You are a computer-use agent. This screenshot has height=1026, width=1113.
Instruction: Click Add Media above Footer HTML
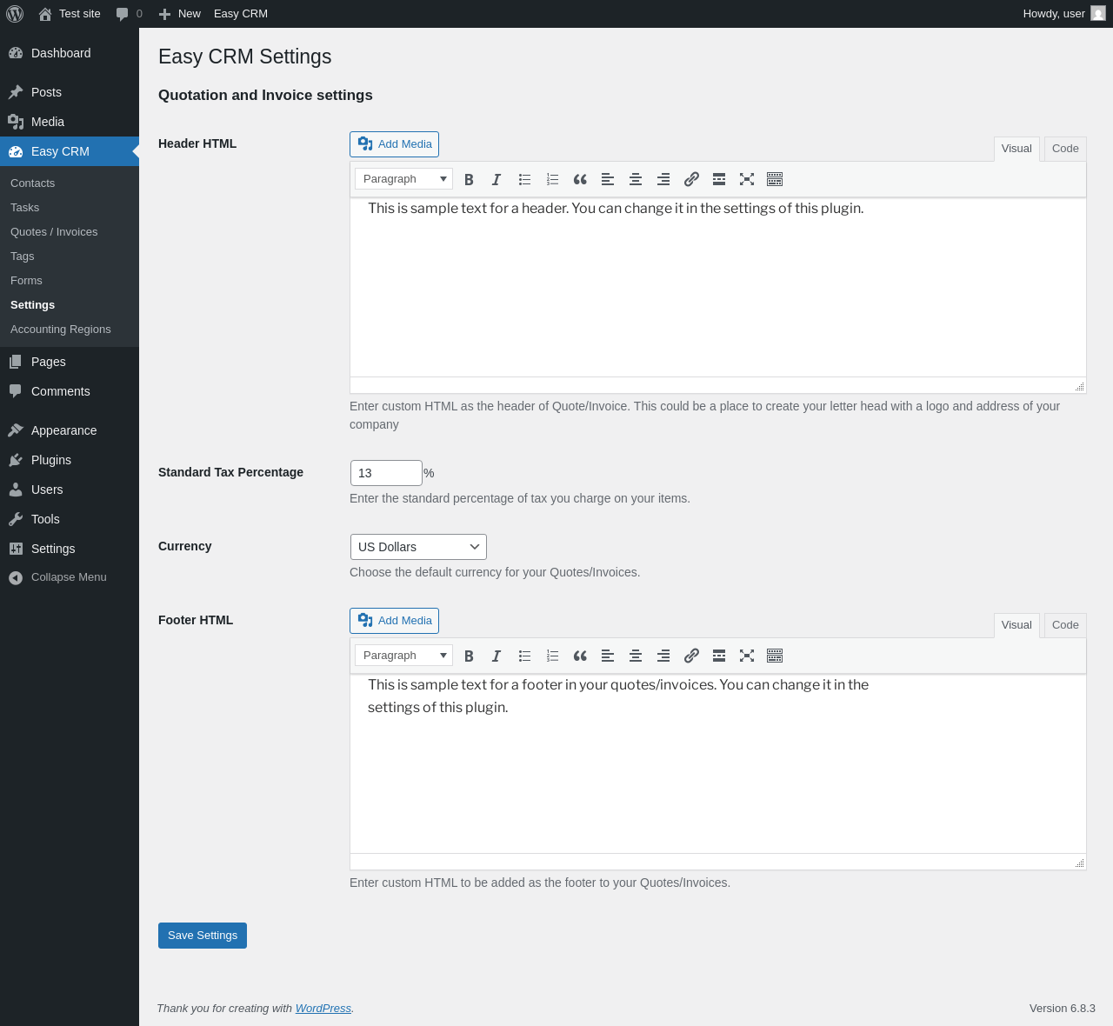[394, 621]
